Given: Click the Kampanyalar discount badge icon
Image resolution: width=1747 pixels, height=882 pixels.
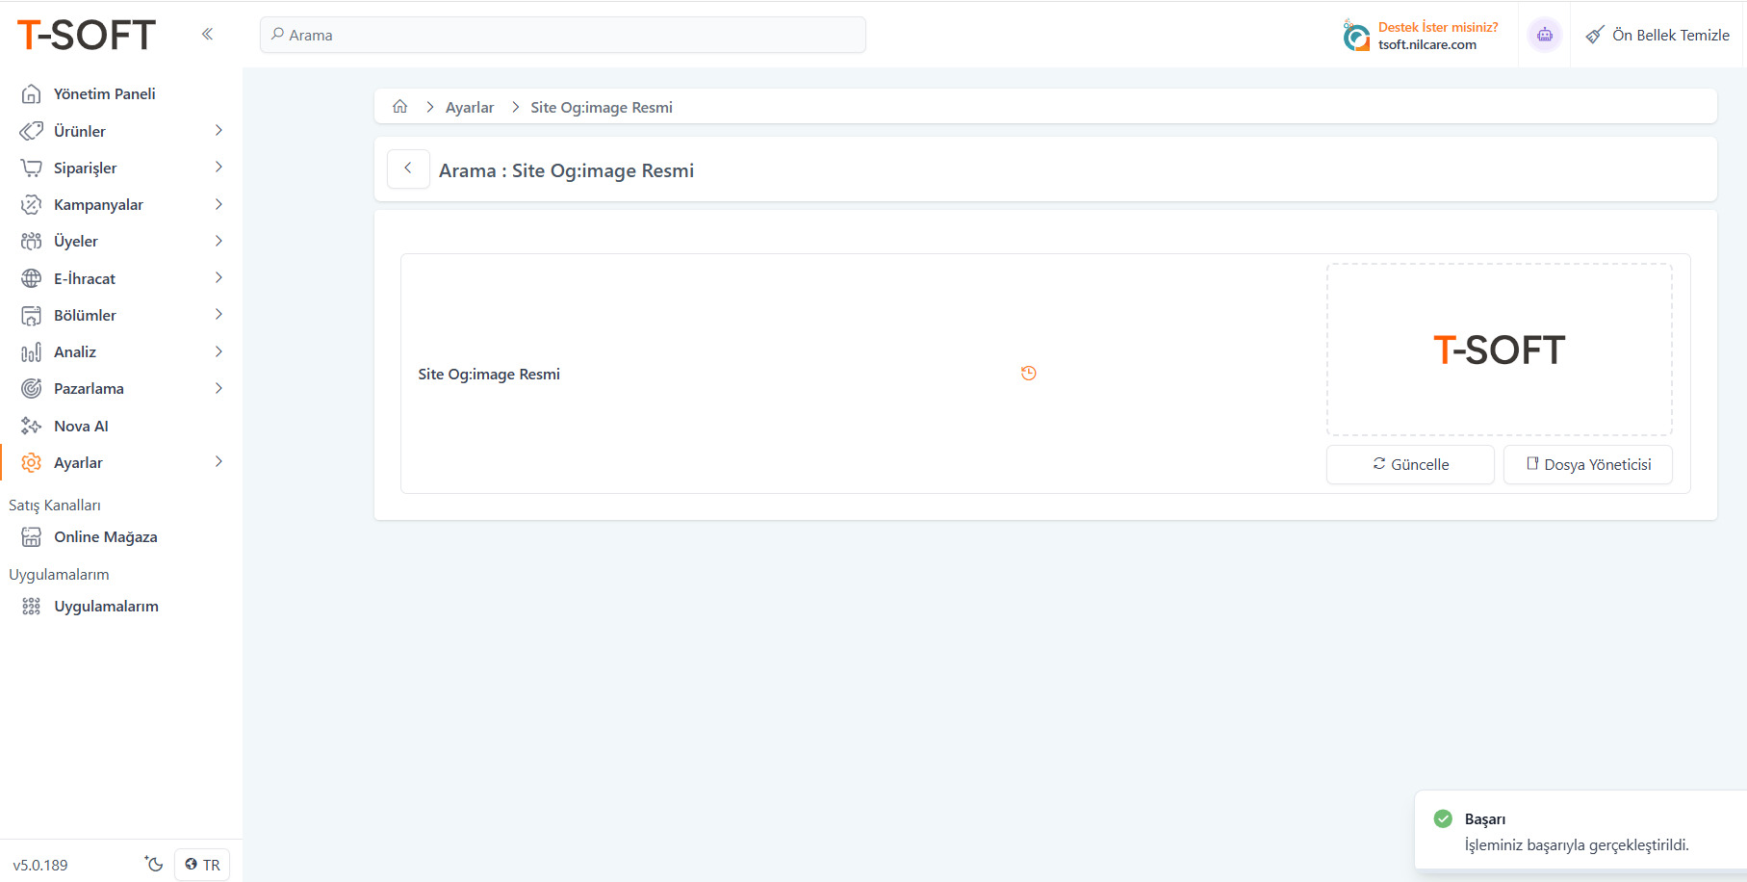Looking at the screenshot, I should pyautogui.click(x=32, y=204).
